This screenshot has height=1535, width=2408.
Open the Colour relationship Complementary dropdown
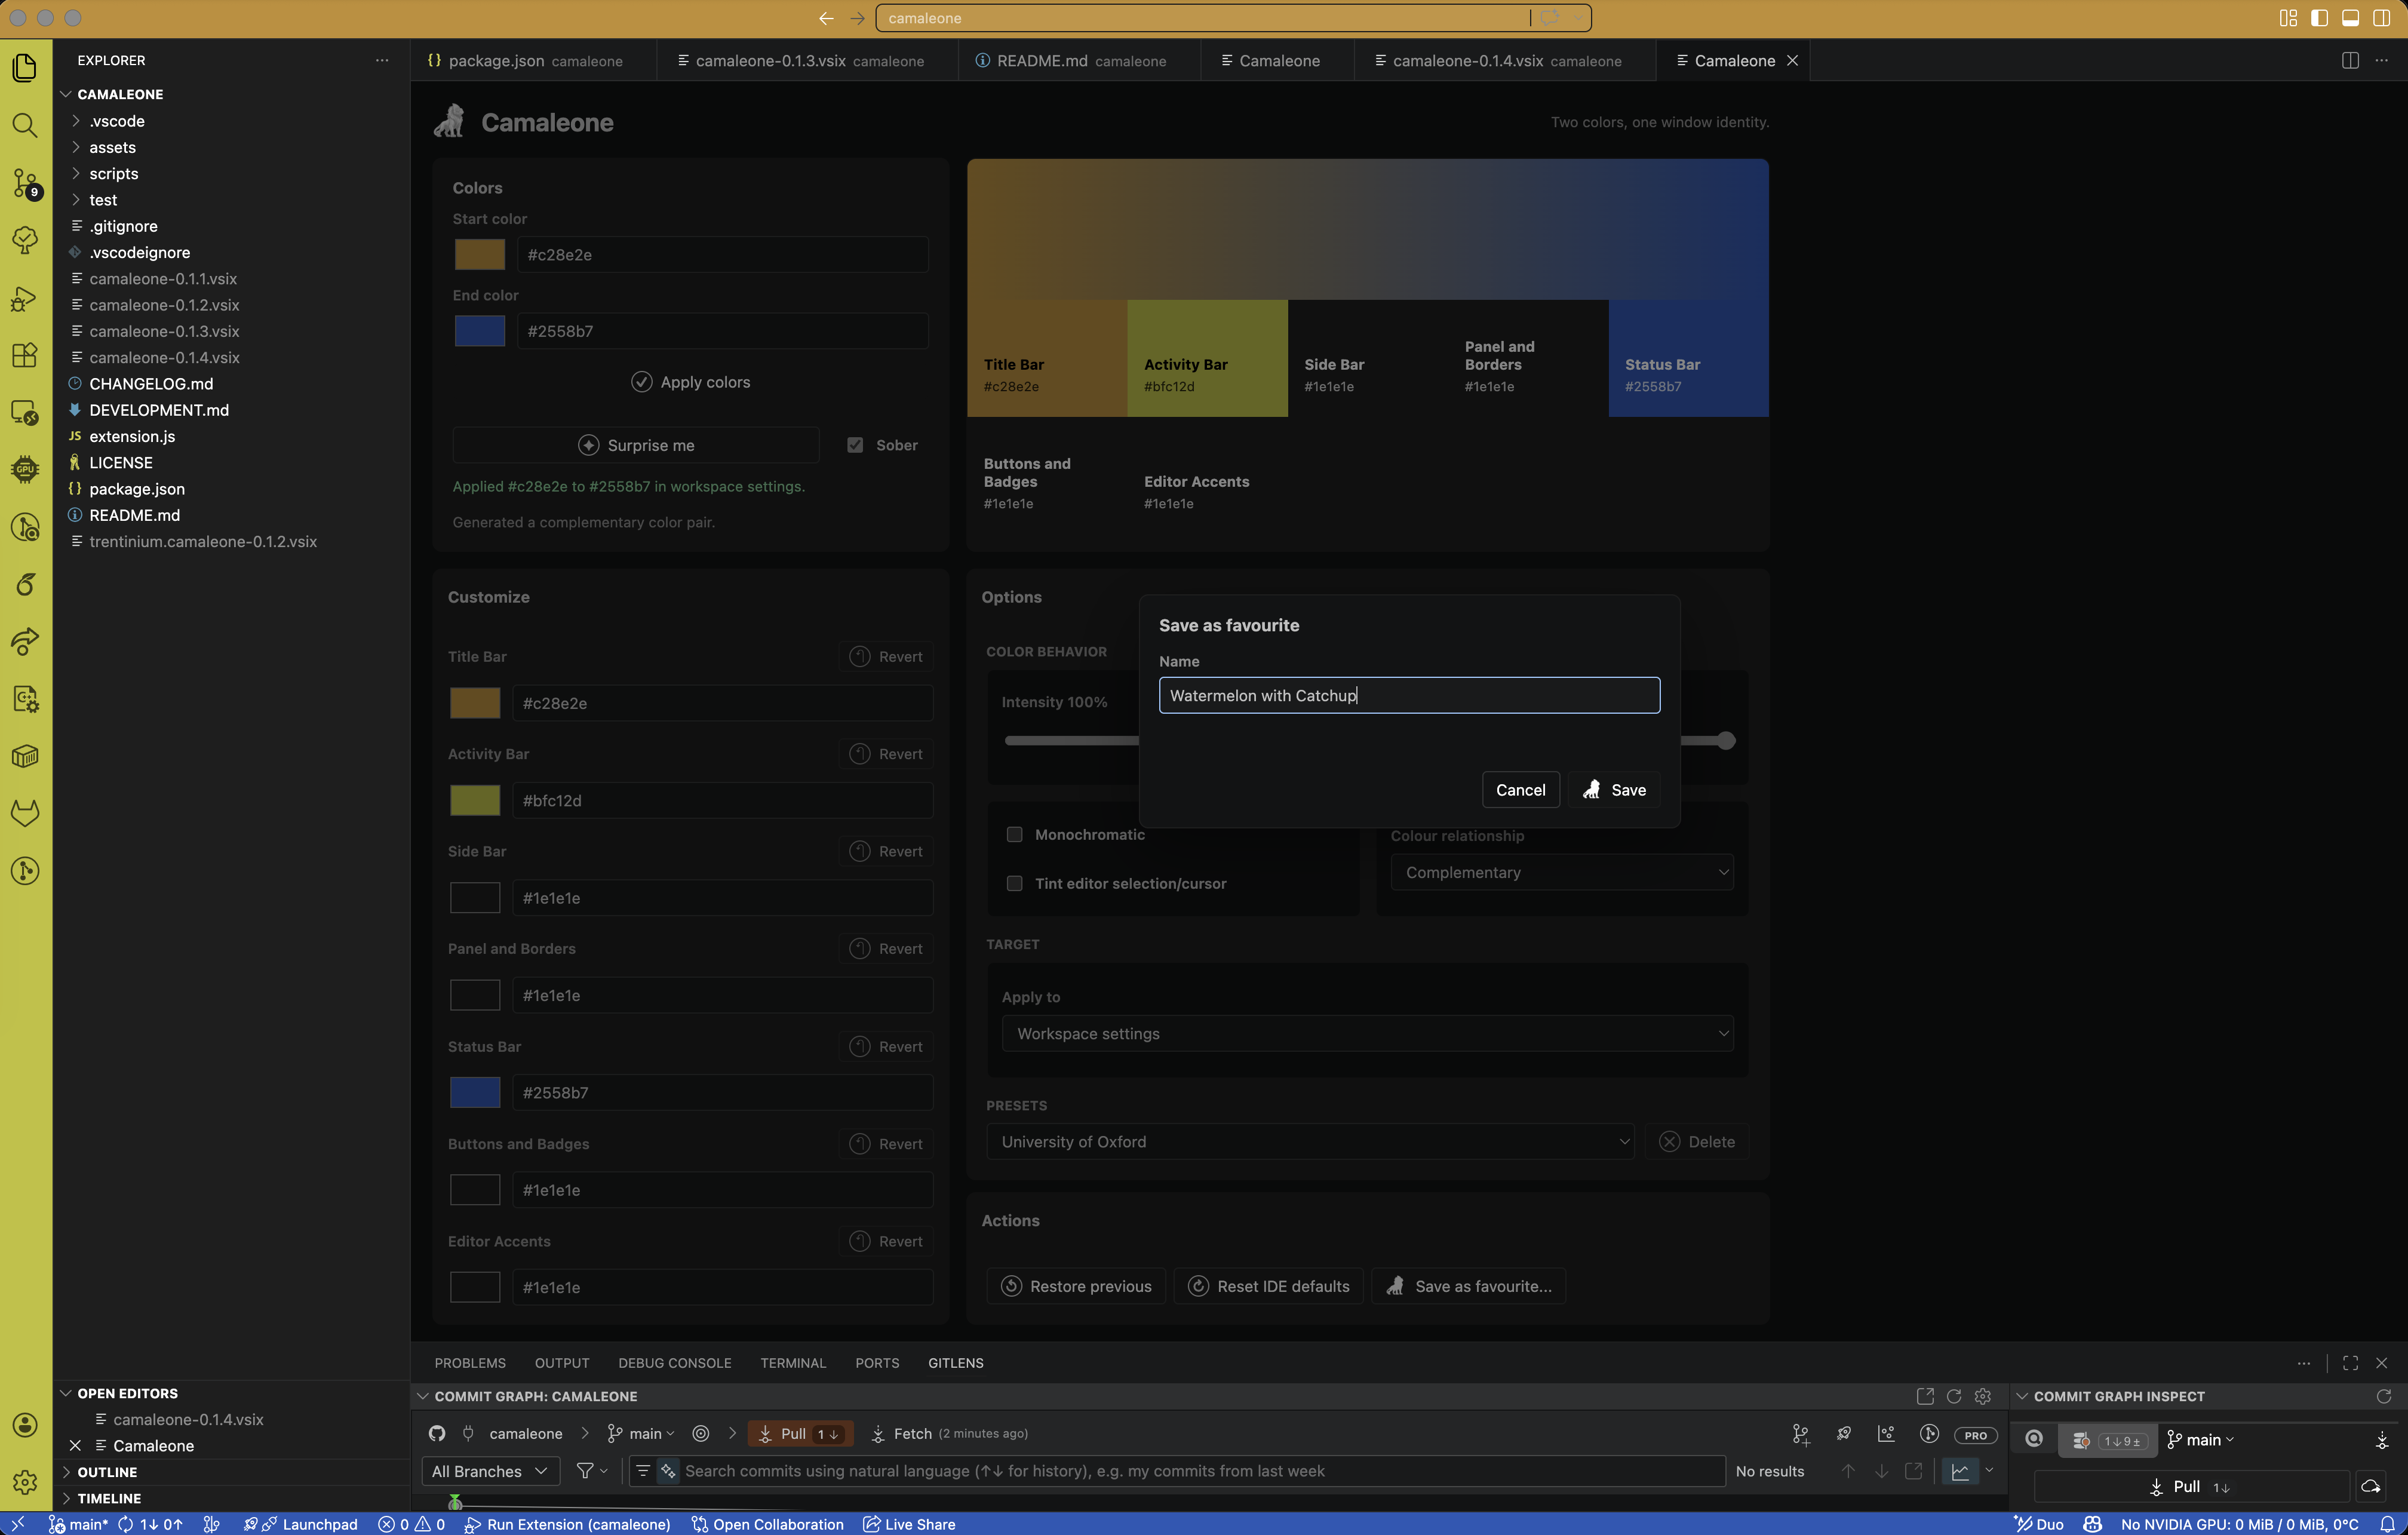point(1562,872)
